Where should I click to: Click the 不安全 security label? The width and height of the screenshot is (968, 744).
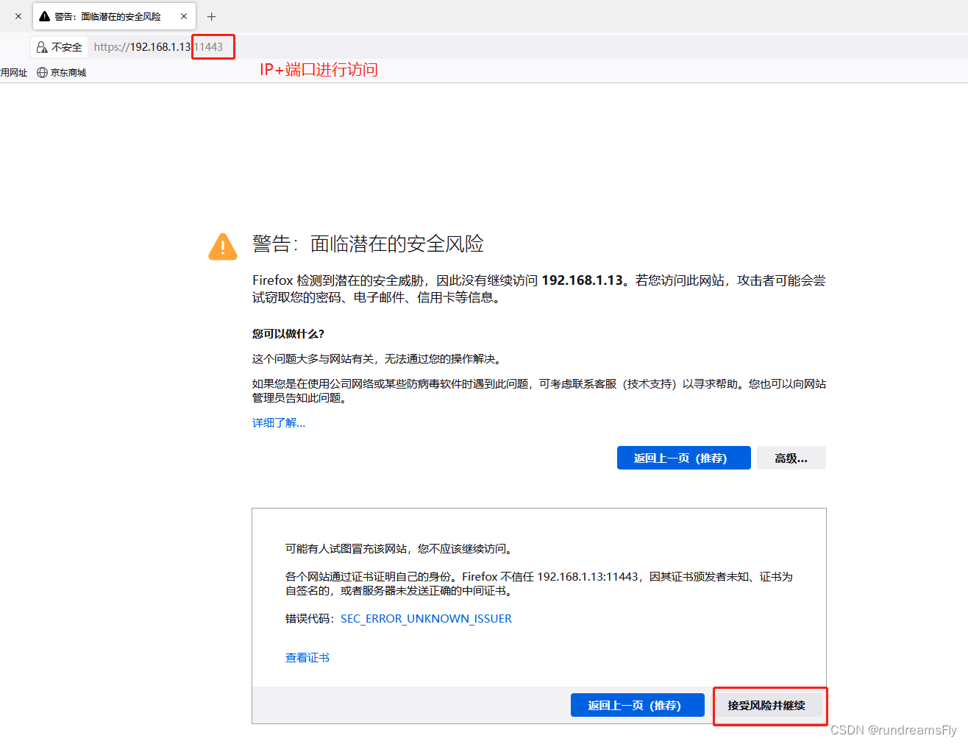[67, 47]
